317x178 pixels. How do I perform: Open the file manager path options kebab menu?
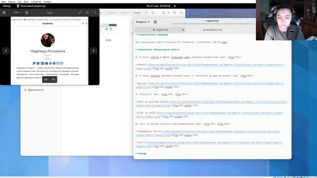(x=146, y=12)
